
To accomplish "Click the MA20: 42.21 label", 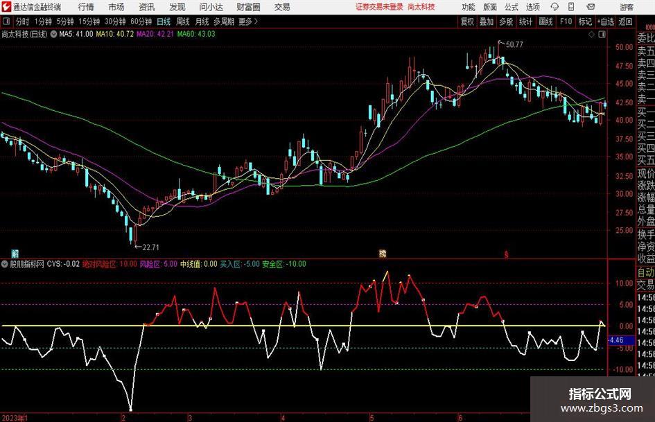I will (155, 34).
